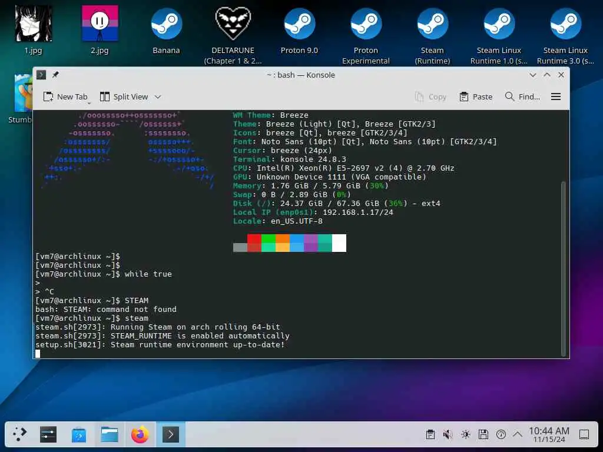
Task: Click the 'bash: STEAM: command not found' line
Action: pos(106,310)
